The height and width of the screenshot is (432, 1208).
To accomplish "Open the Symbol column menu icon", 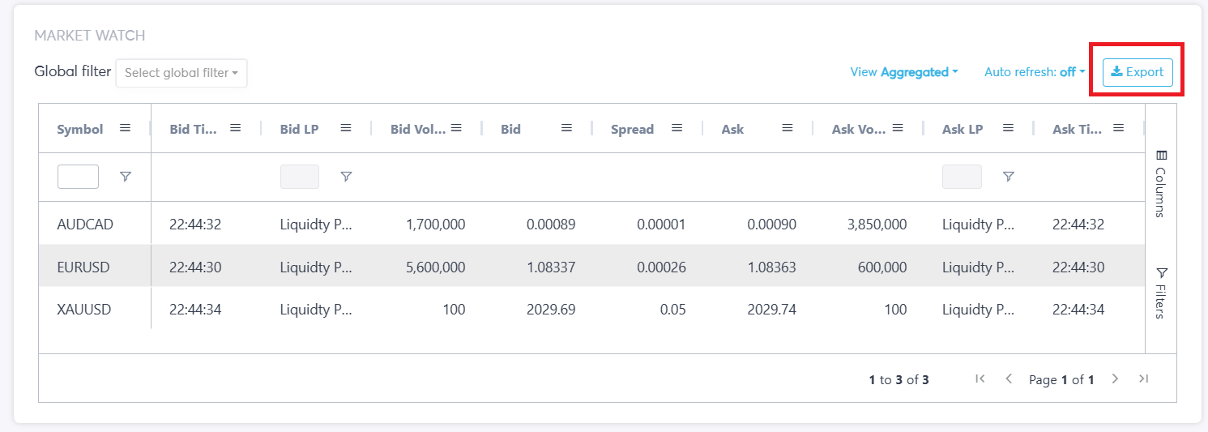I will click(125, 128).
